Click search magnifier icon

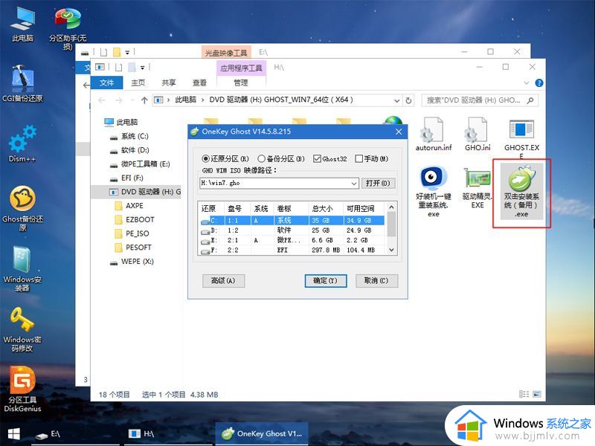530,100
